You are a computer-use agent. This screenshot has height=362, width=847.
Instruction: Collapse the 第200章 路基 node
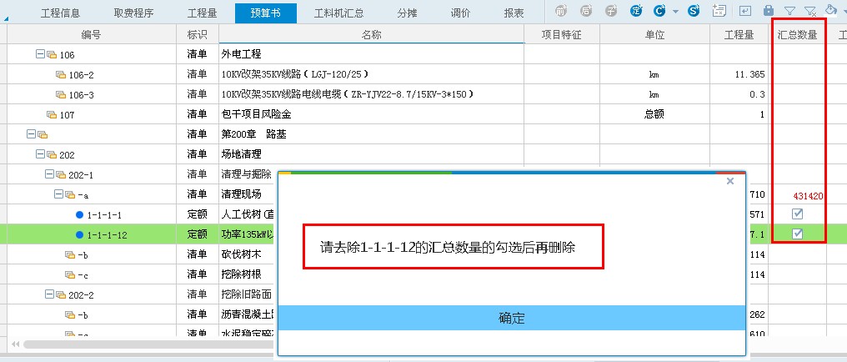point(31,134)
